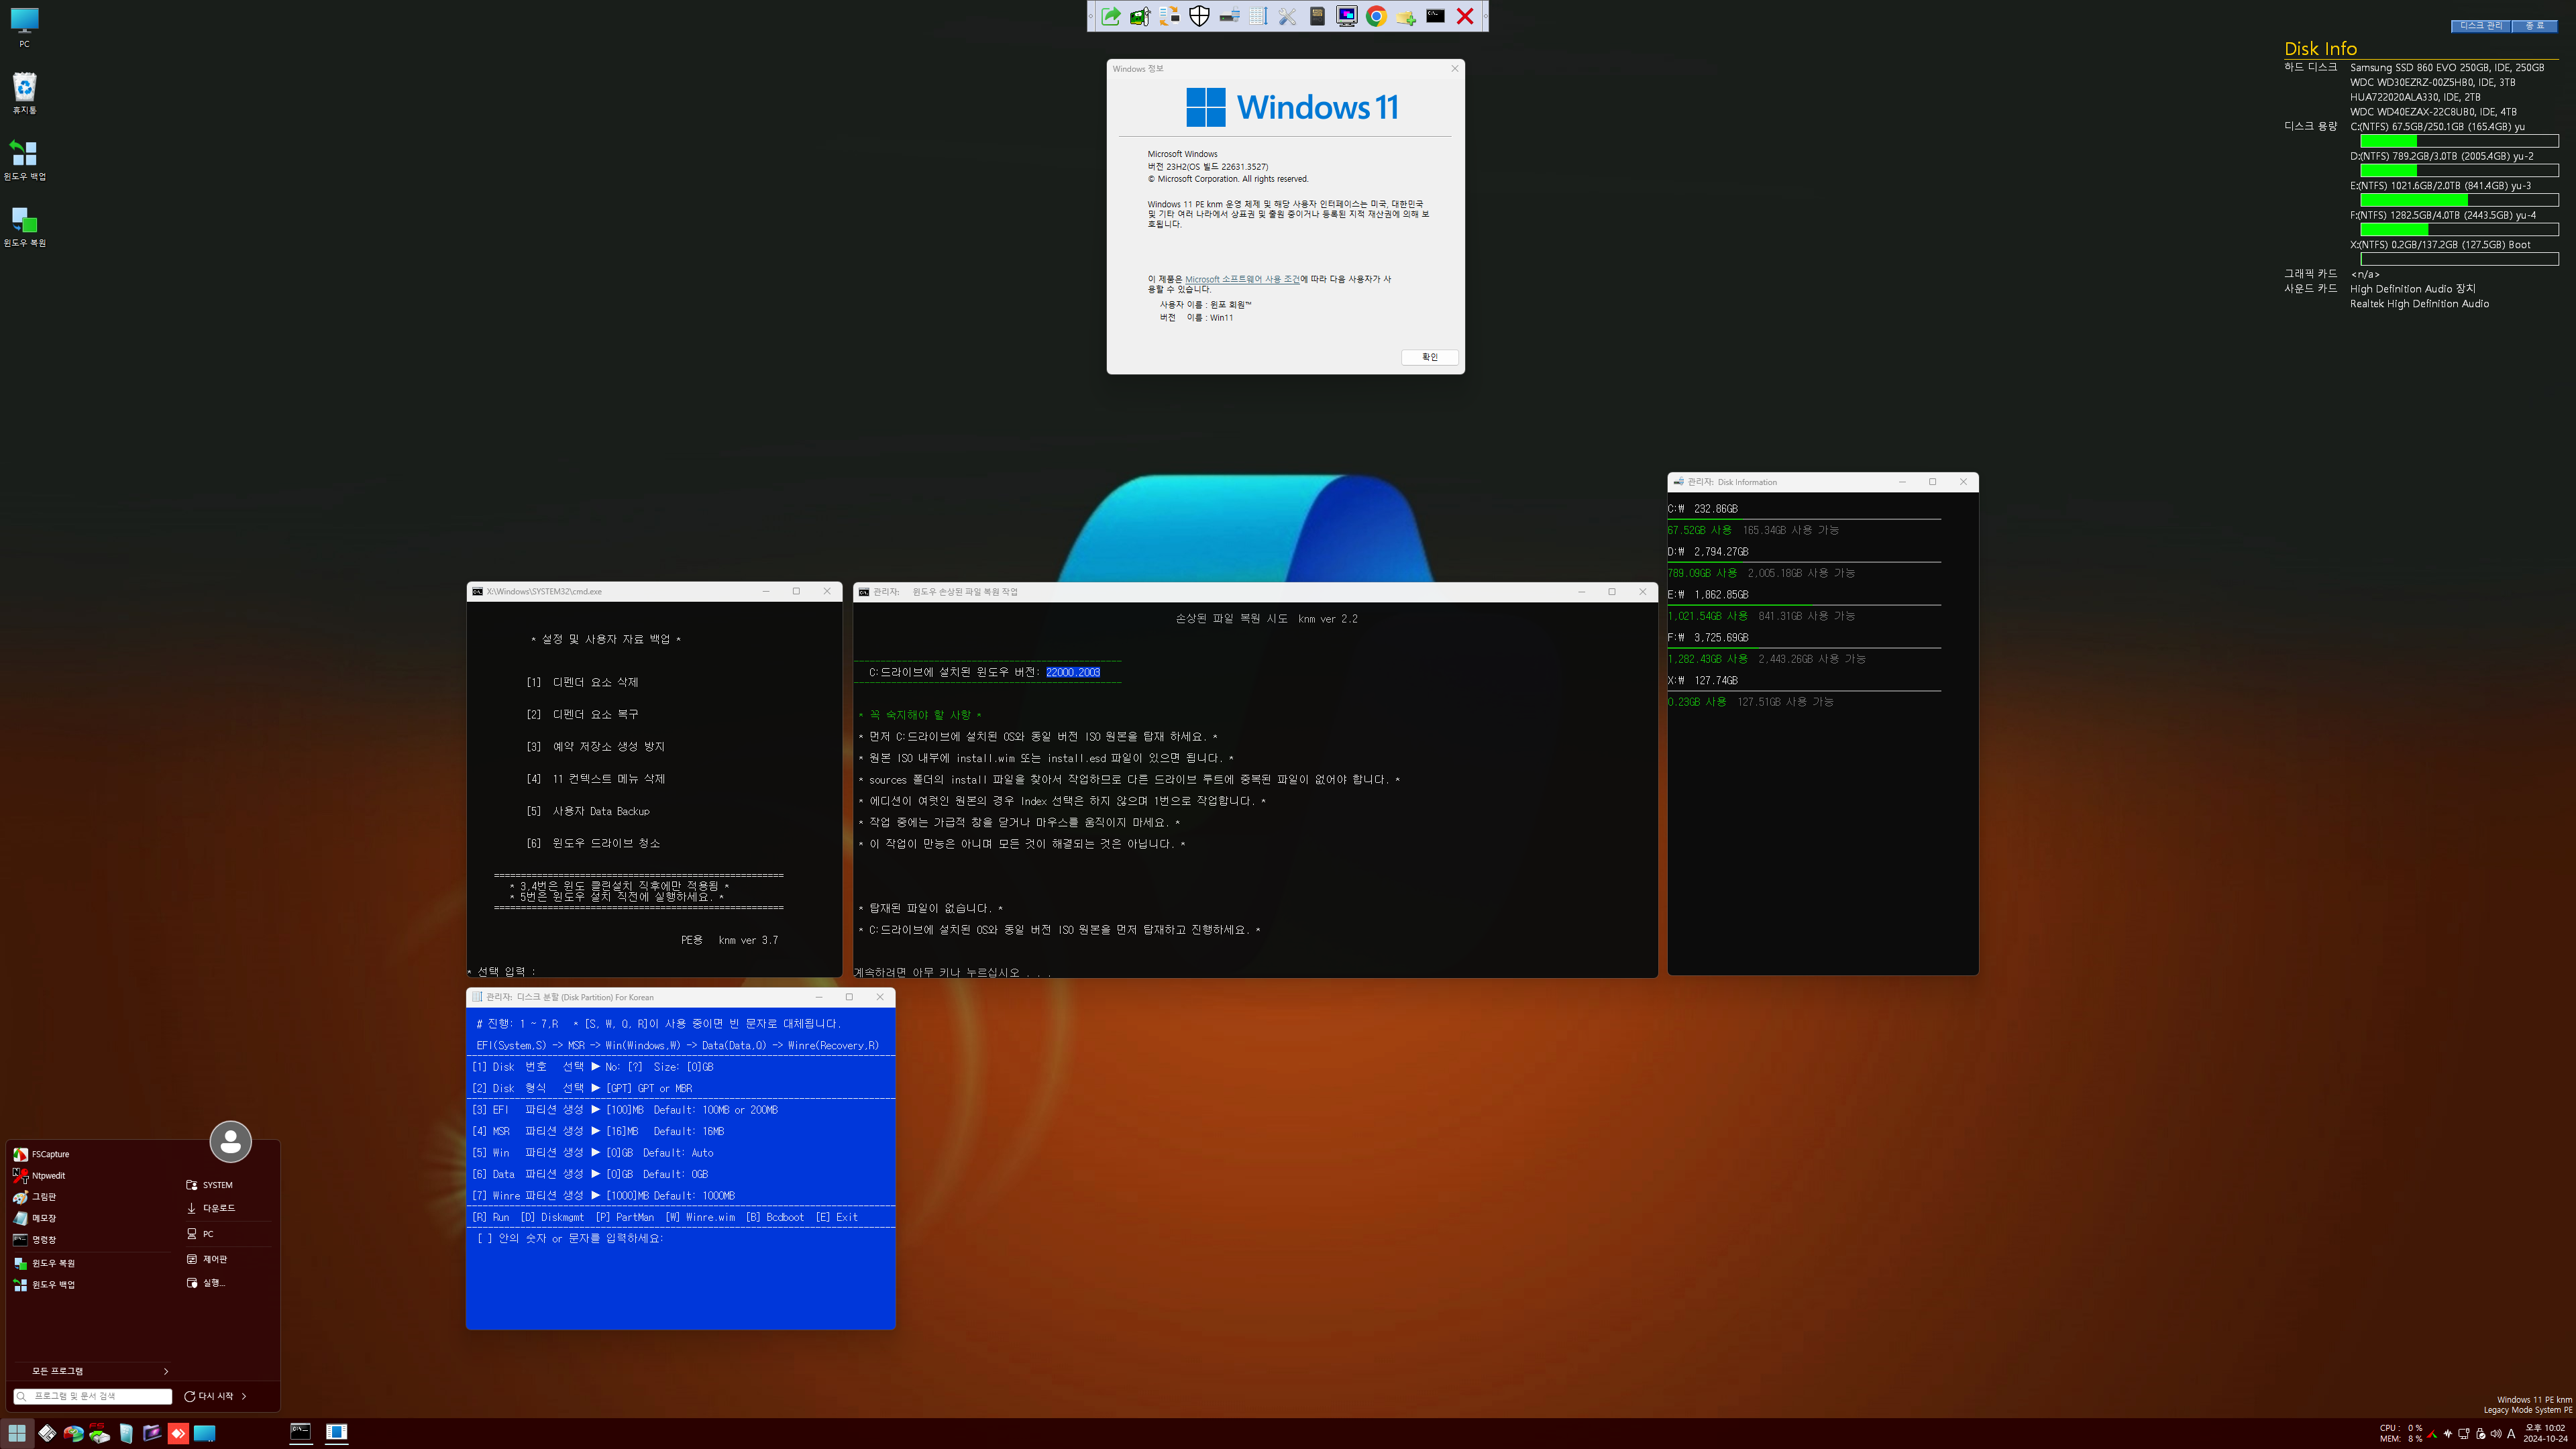Screen dimensions: 2576x1449
Task: Open 윈도우 백업 from the Start menu
Action: tap(45, 1285)
